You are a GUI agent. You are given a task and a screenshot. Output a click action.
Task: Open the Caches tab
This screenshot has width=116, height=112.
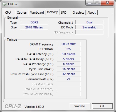[22, 13]
